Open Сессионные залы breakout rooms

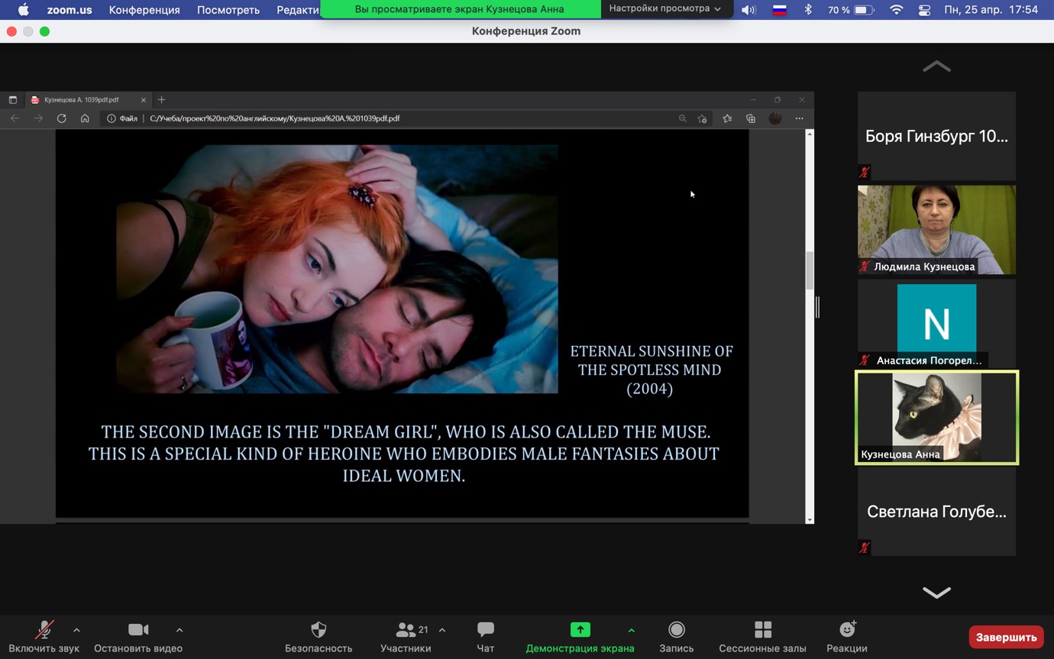(762, 637)
